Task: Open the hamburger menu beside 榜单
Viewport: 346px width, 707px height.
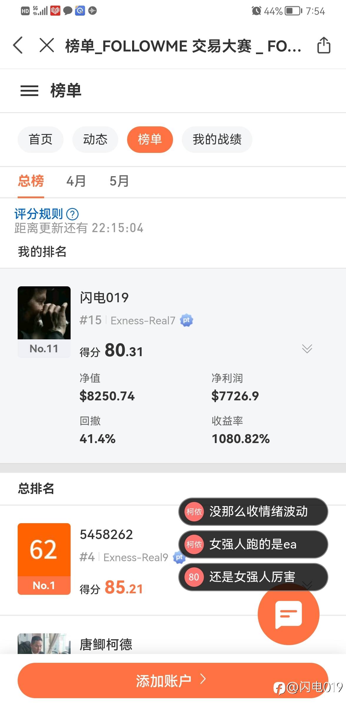Action: click(x=29, y=90)
